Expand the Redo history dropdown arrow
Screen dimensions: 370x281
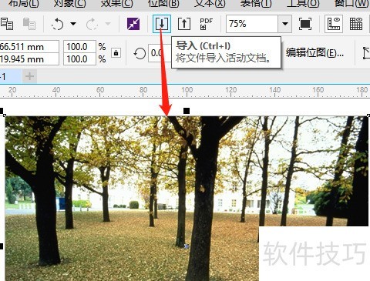(x=108, y=24)
